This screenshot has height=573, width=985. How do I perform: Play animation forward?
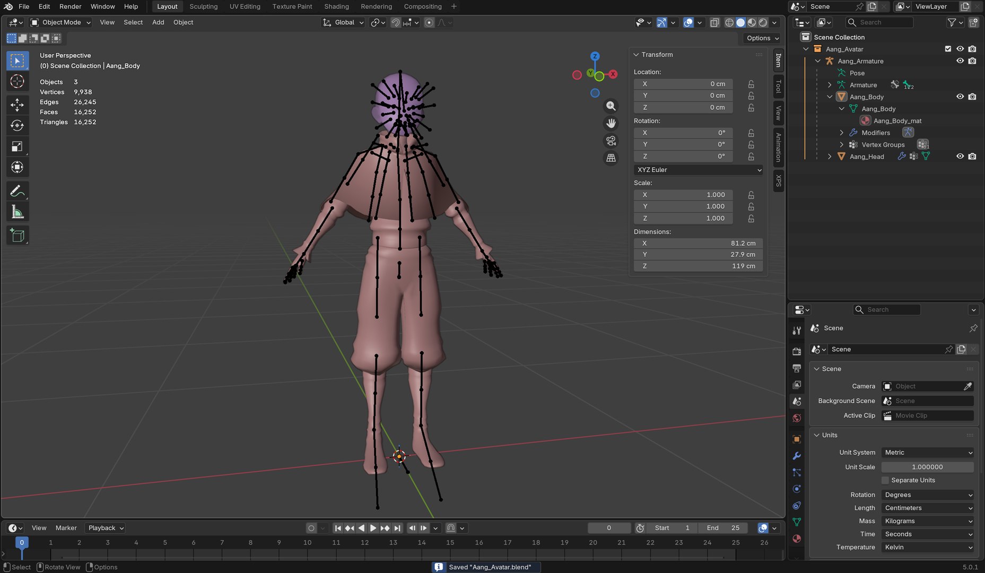point(373,528)
